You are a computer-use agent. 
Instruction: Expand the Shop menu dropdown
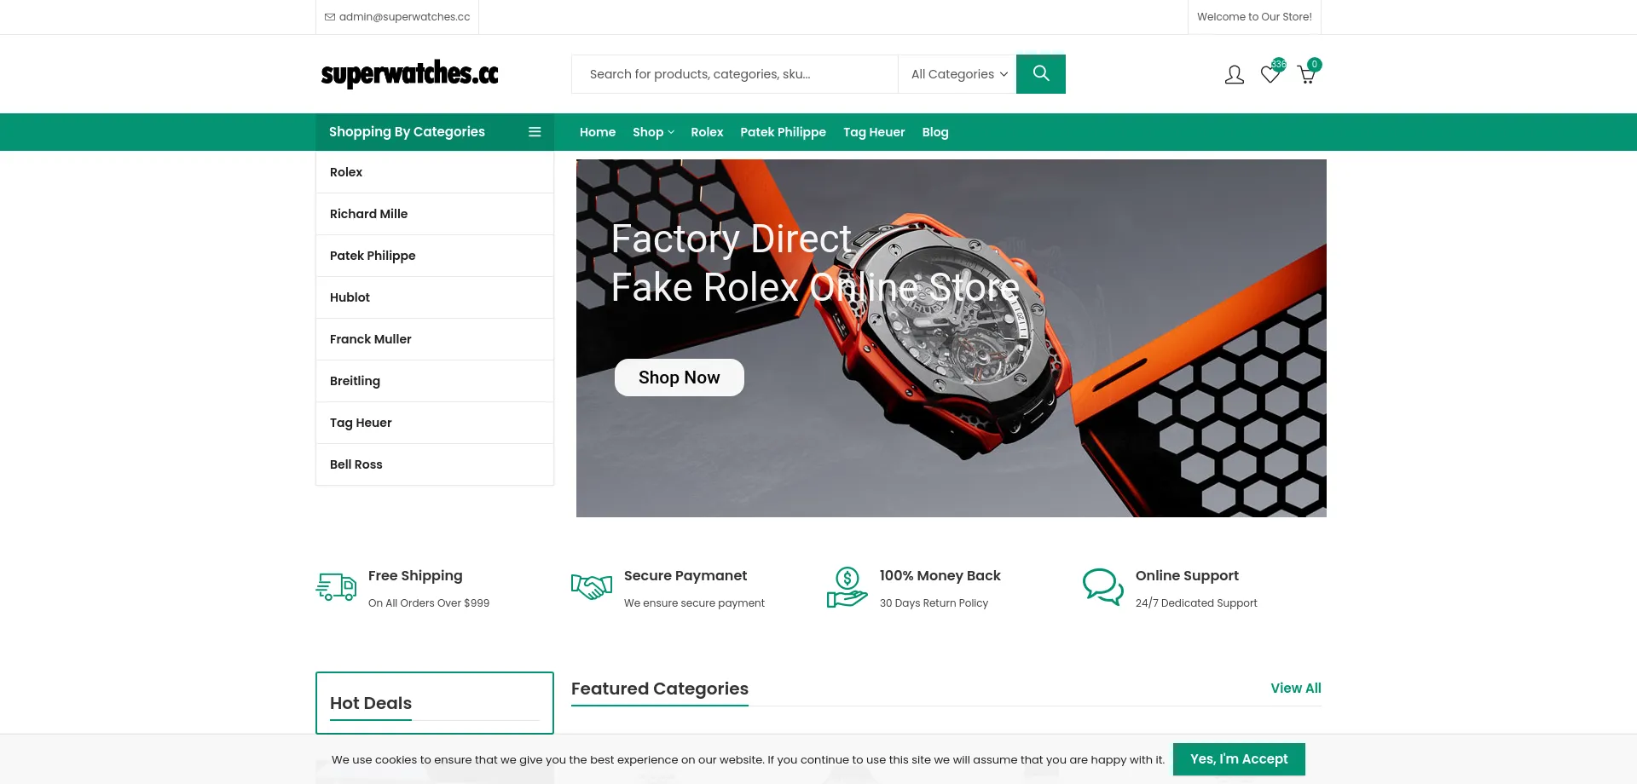tap(653, 132)
